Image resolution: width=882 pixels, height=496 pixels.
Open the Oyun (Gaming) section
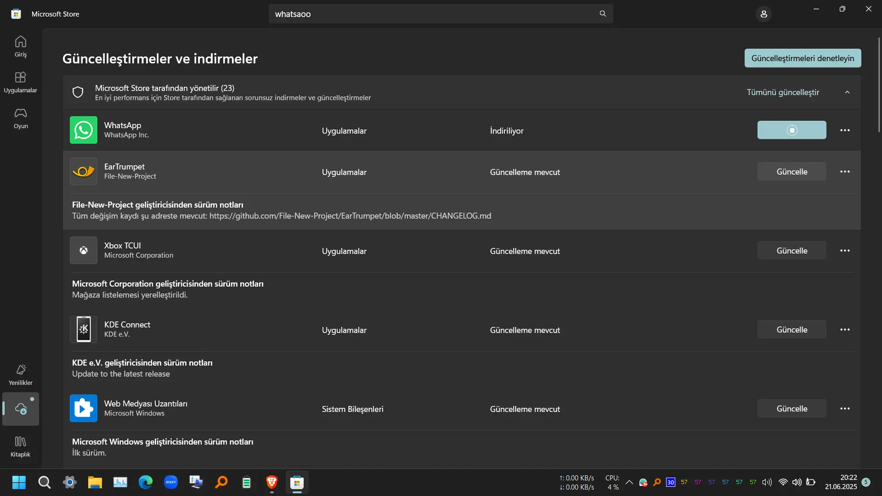21,118
